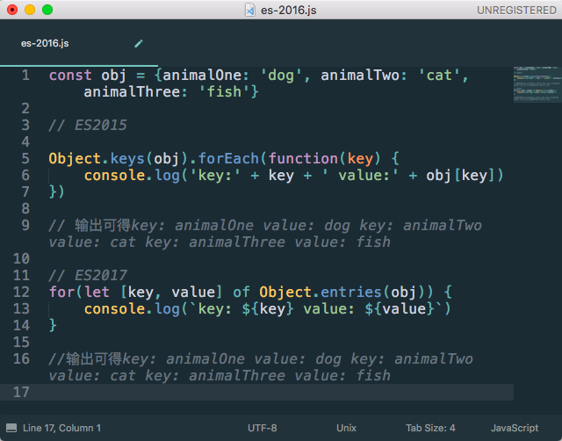The height and width of the screenshot is (441, 562).
Task: Click the file icon in the title bar
Action: (250, 10)
